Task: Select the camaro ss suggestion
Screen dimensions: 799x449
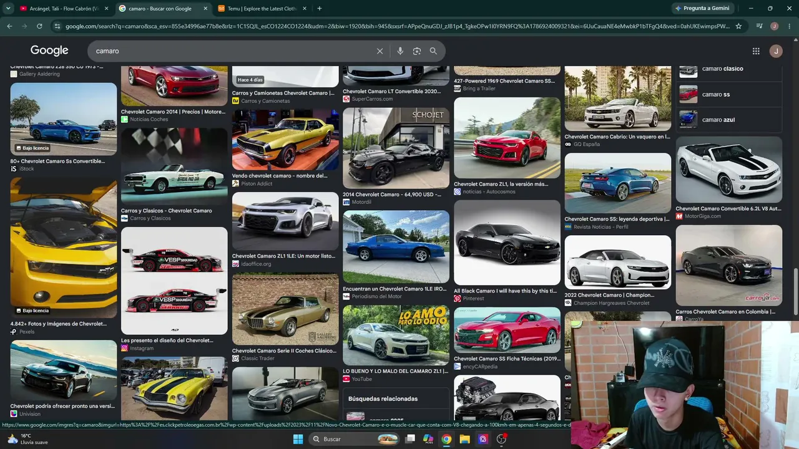Action: 728,94
